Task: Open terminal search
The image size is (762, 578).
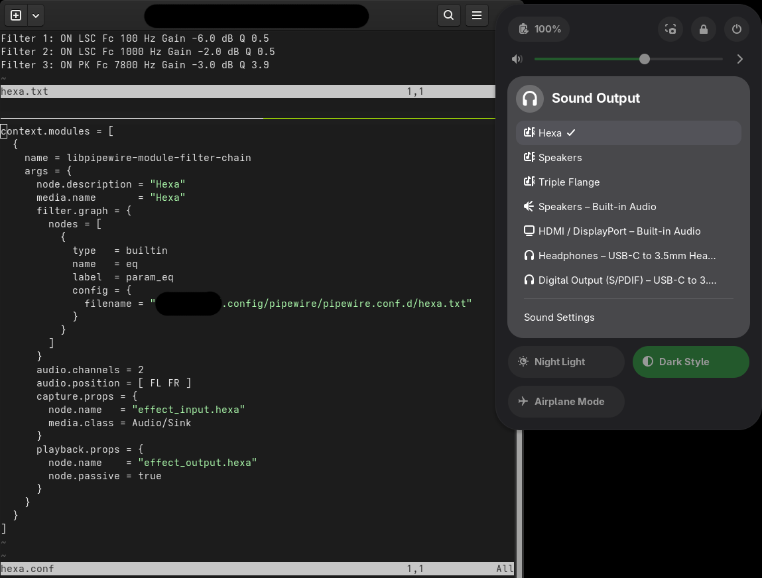Action: 448,15
